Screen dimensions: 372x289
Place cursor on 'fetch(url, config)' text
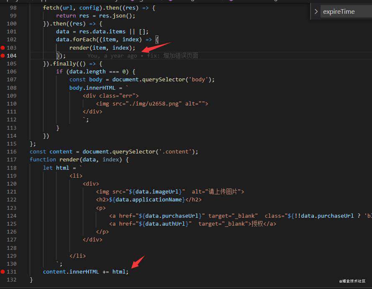[72, 8]
